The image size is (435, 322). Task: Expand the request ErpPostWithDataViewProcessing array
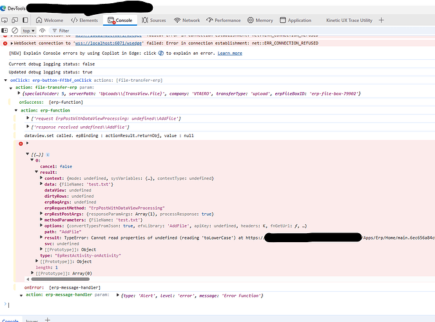point(28,118)
